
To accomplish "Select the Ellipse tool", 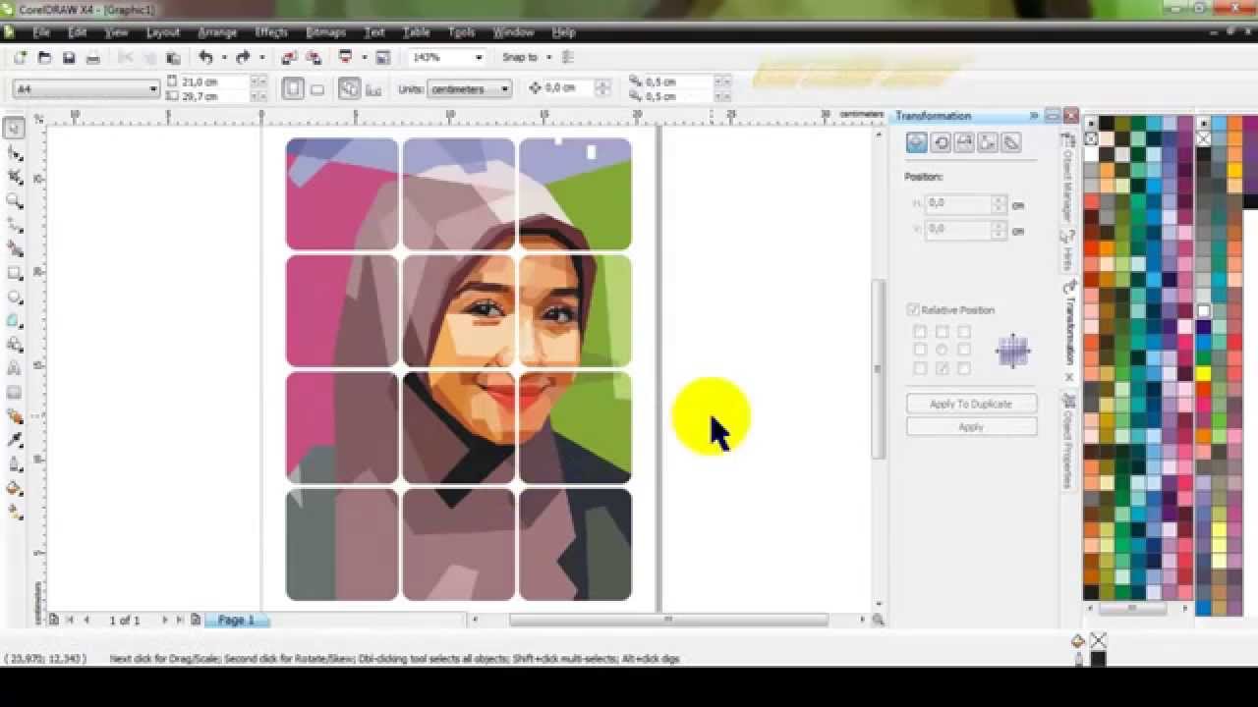I will click(15, 297).
